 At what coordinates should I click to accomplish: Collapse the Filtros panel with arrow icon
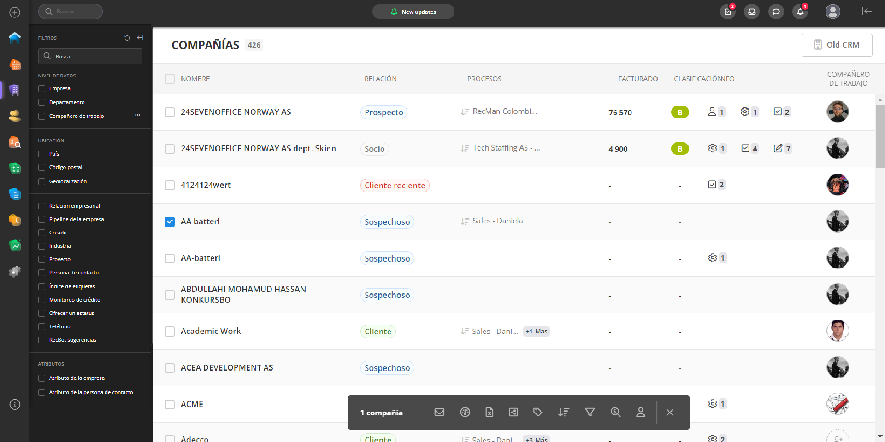(x=140, y=38)
